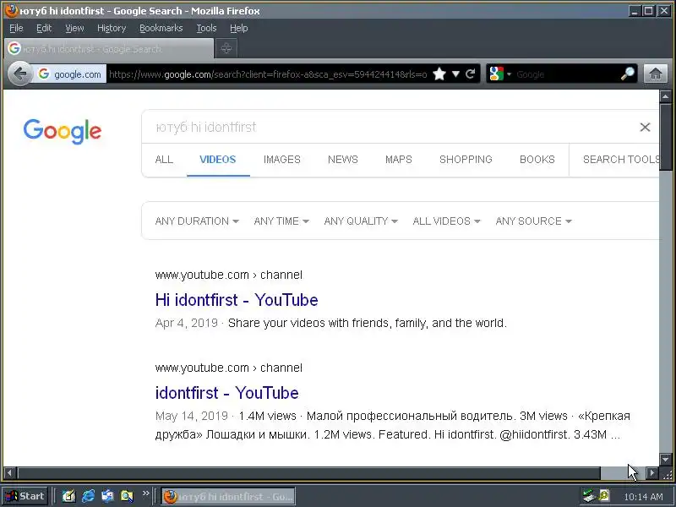Go to Home with the house icon
This screenshot has height=507, width=676.
(656, 74)
